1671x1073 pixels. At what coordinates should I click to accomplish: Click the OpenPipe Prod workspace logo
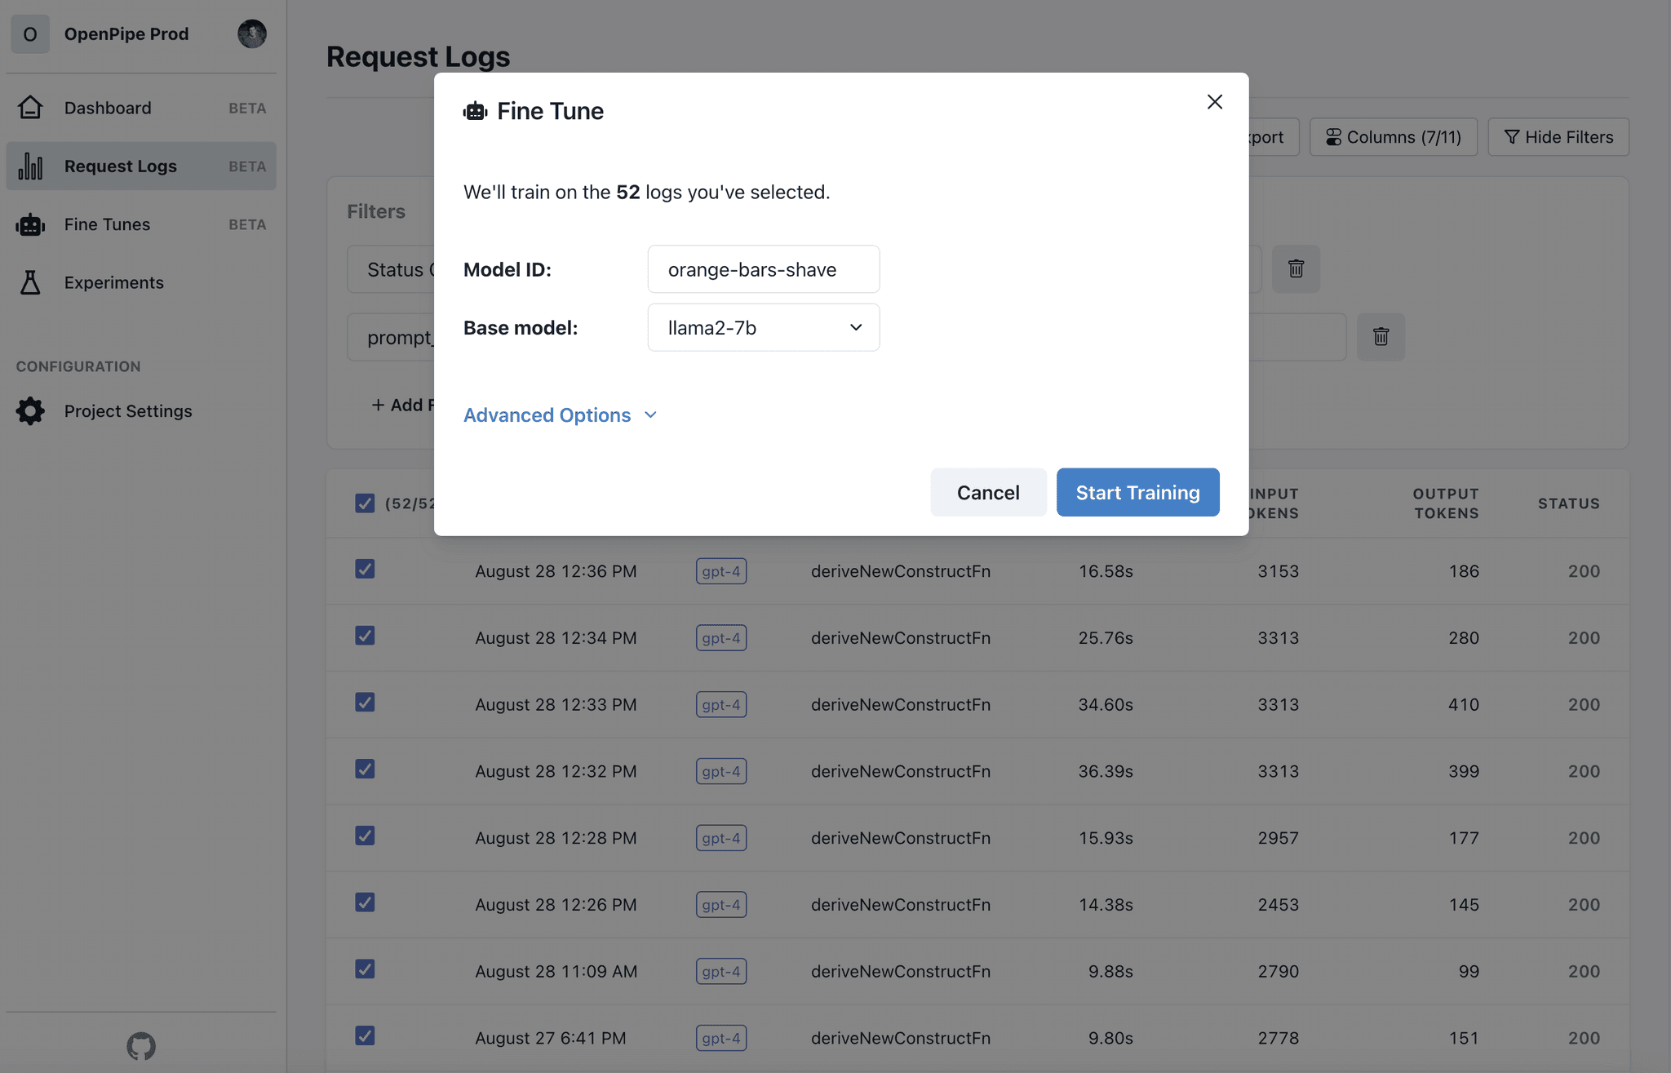(30, 33)
